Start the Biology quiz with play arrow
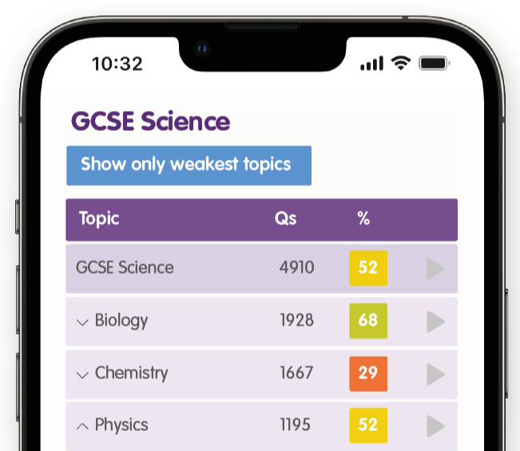The height and width of the screenshot is (451, 520). pos(436,322)
